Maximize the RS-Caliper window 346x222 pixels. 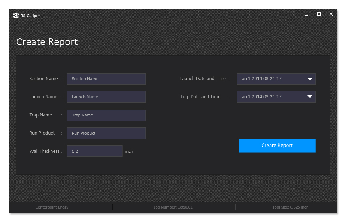click(319, 14)
